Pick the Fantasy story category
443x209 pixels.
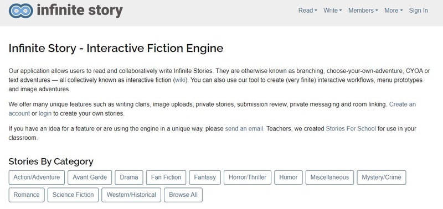[x=205, y=177]
